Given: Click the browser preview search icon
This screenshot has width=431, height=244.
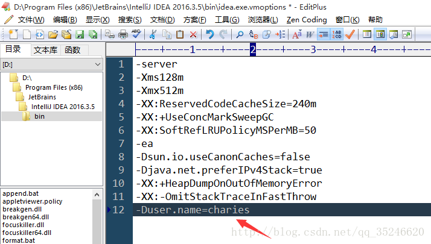Looking at the screenshot, I should click(394, 34).
